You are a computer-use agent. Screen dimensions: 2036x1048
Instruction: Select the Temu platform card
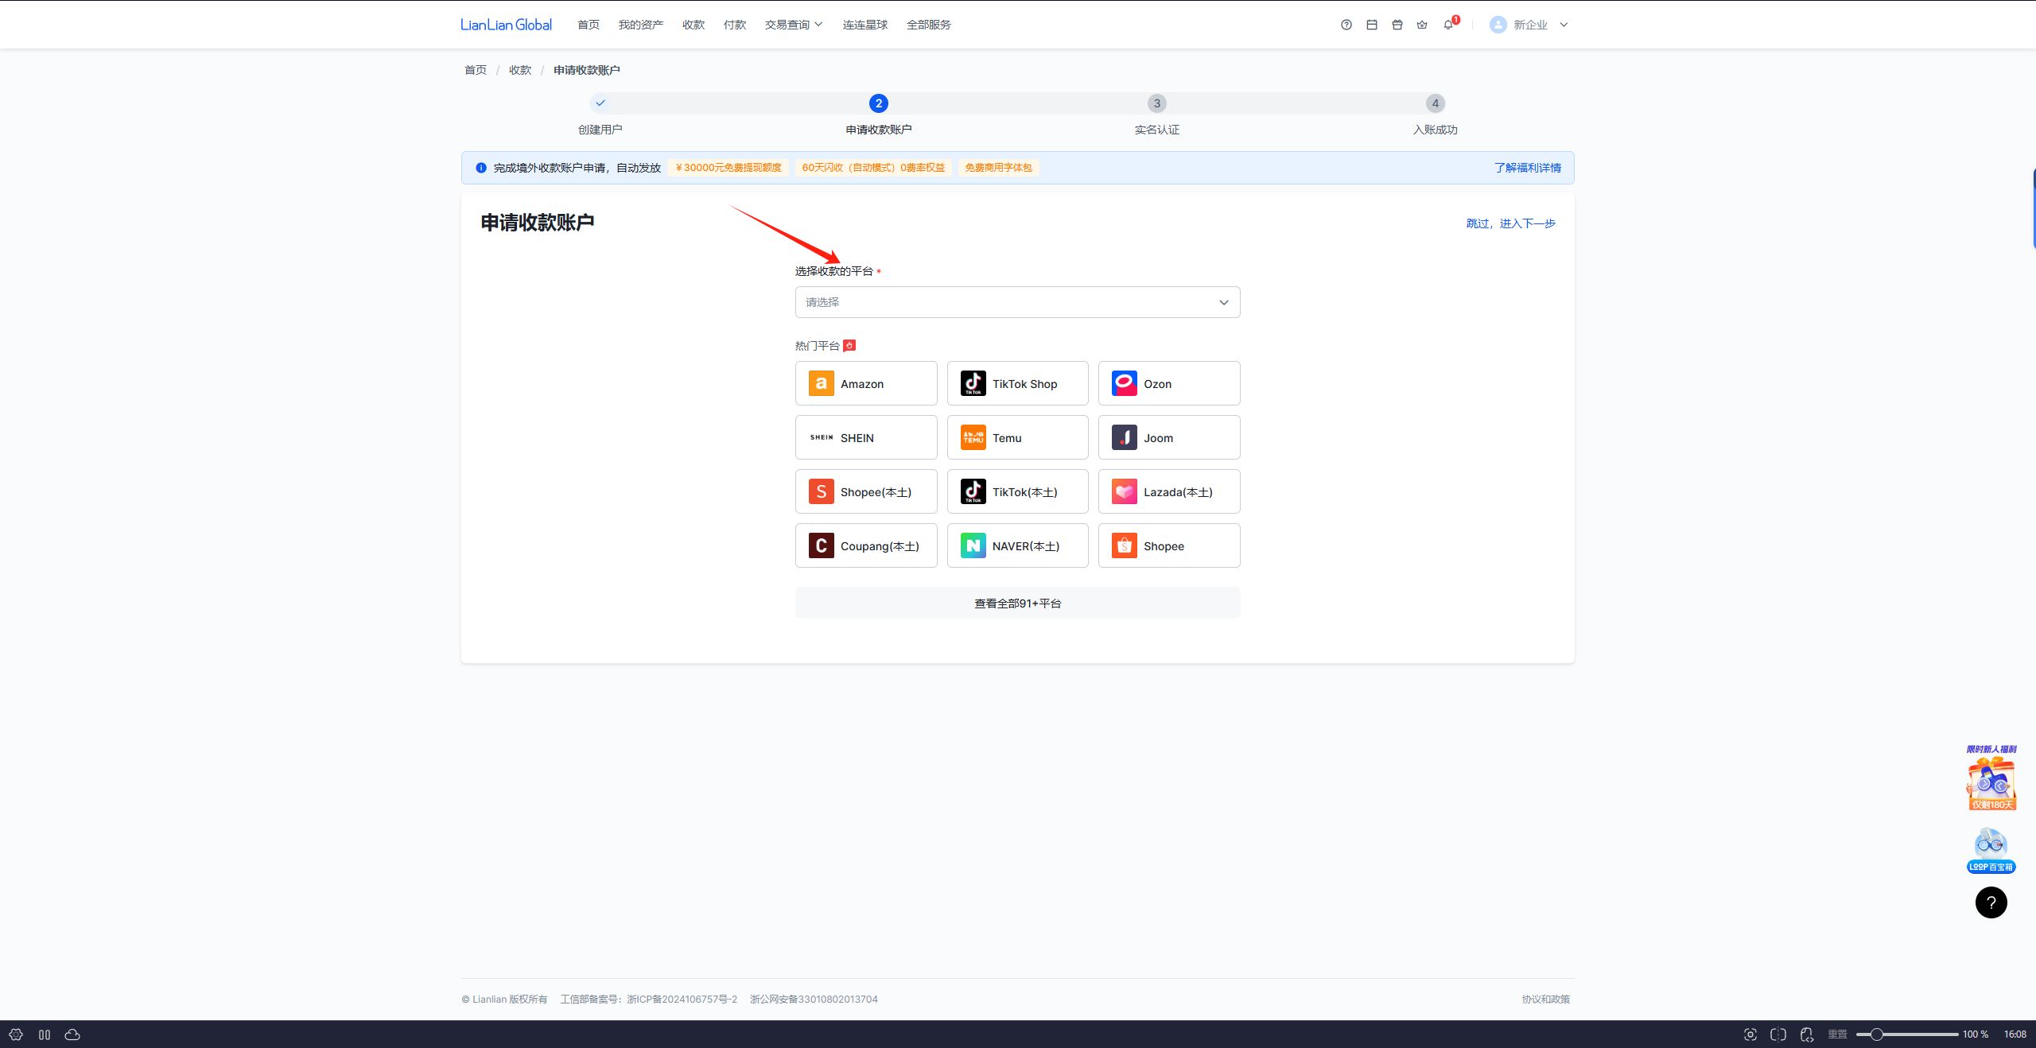[x=1017, y=437]
